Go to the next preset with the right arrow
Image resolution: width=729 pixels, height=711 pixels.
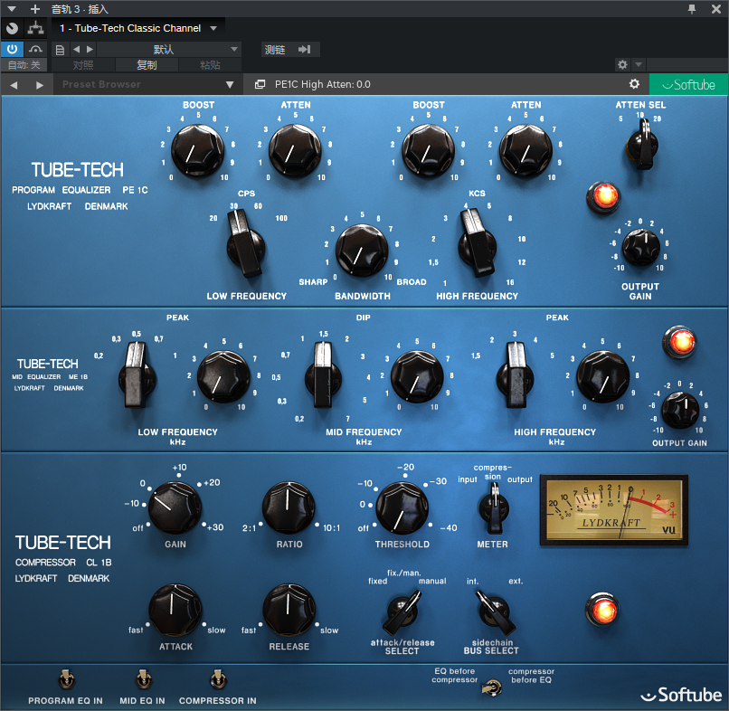coord(39,84)
